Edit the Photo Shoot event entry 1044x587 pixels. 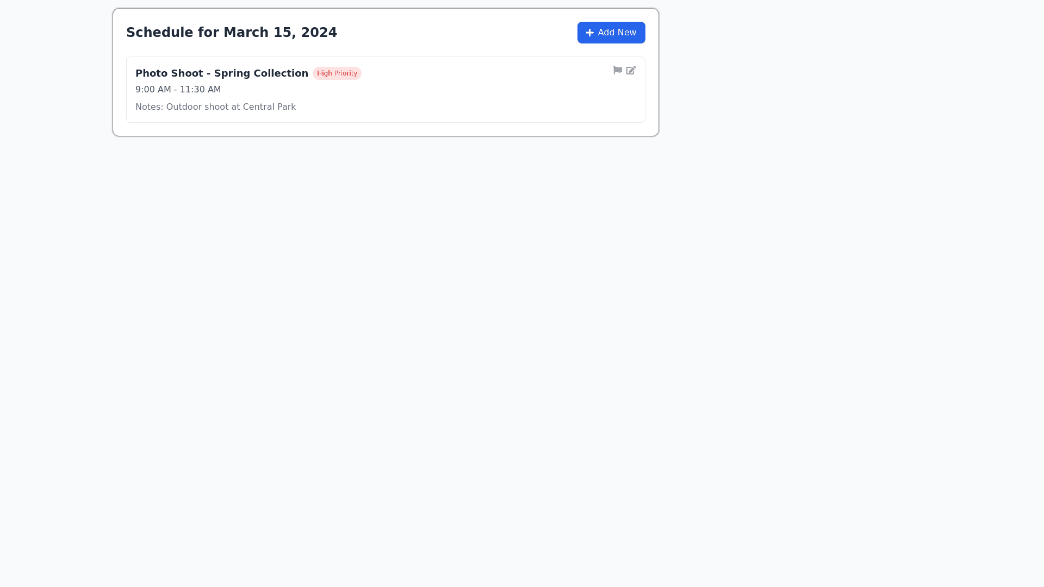631,70
